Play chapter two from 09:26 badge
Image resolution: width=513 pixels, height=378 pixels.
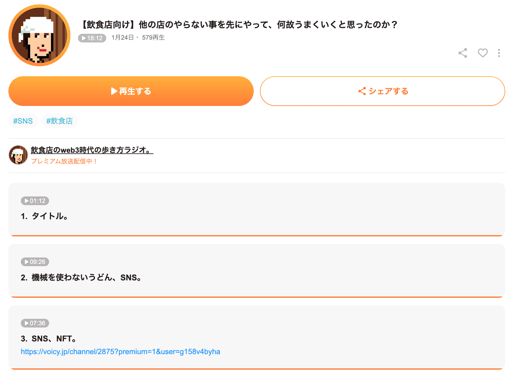pos(35,262)
